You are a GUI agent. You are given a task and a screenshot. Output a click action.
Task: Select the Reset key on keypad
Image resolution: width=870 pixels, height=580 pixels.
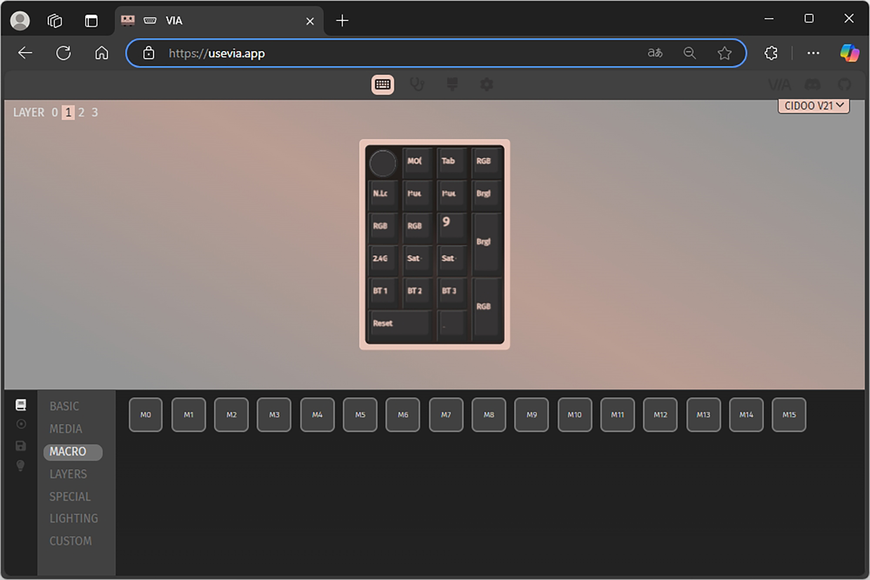399,323
